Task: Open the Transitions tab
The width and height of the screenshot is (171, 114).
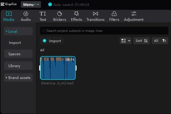Action: pos(95,16)
